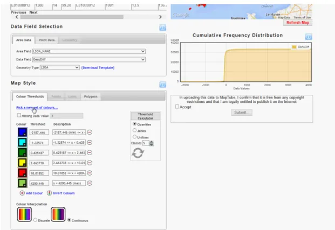Click Pick a new set of colours link
The image size is (335, 230).
click(x=37, y=108)
